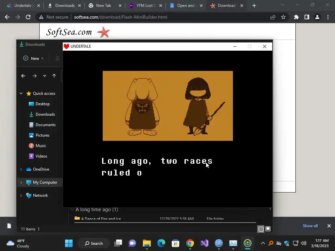Click the taskbar Search box
The width and height of the screenshot is (335, 251).
[94, 243]
